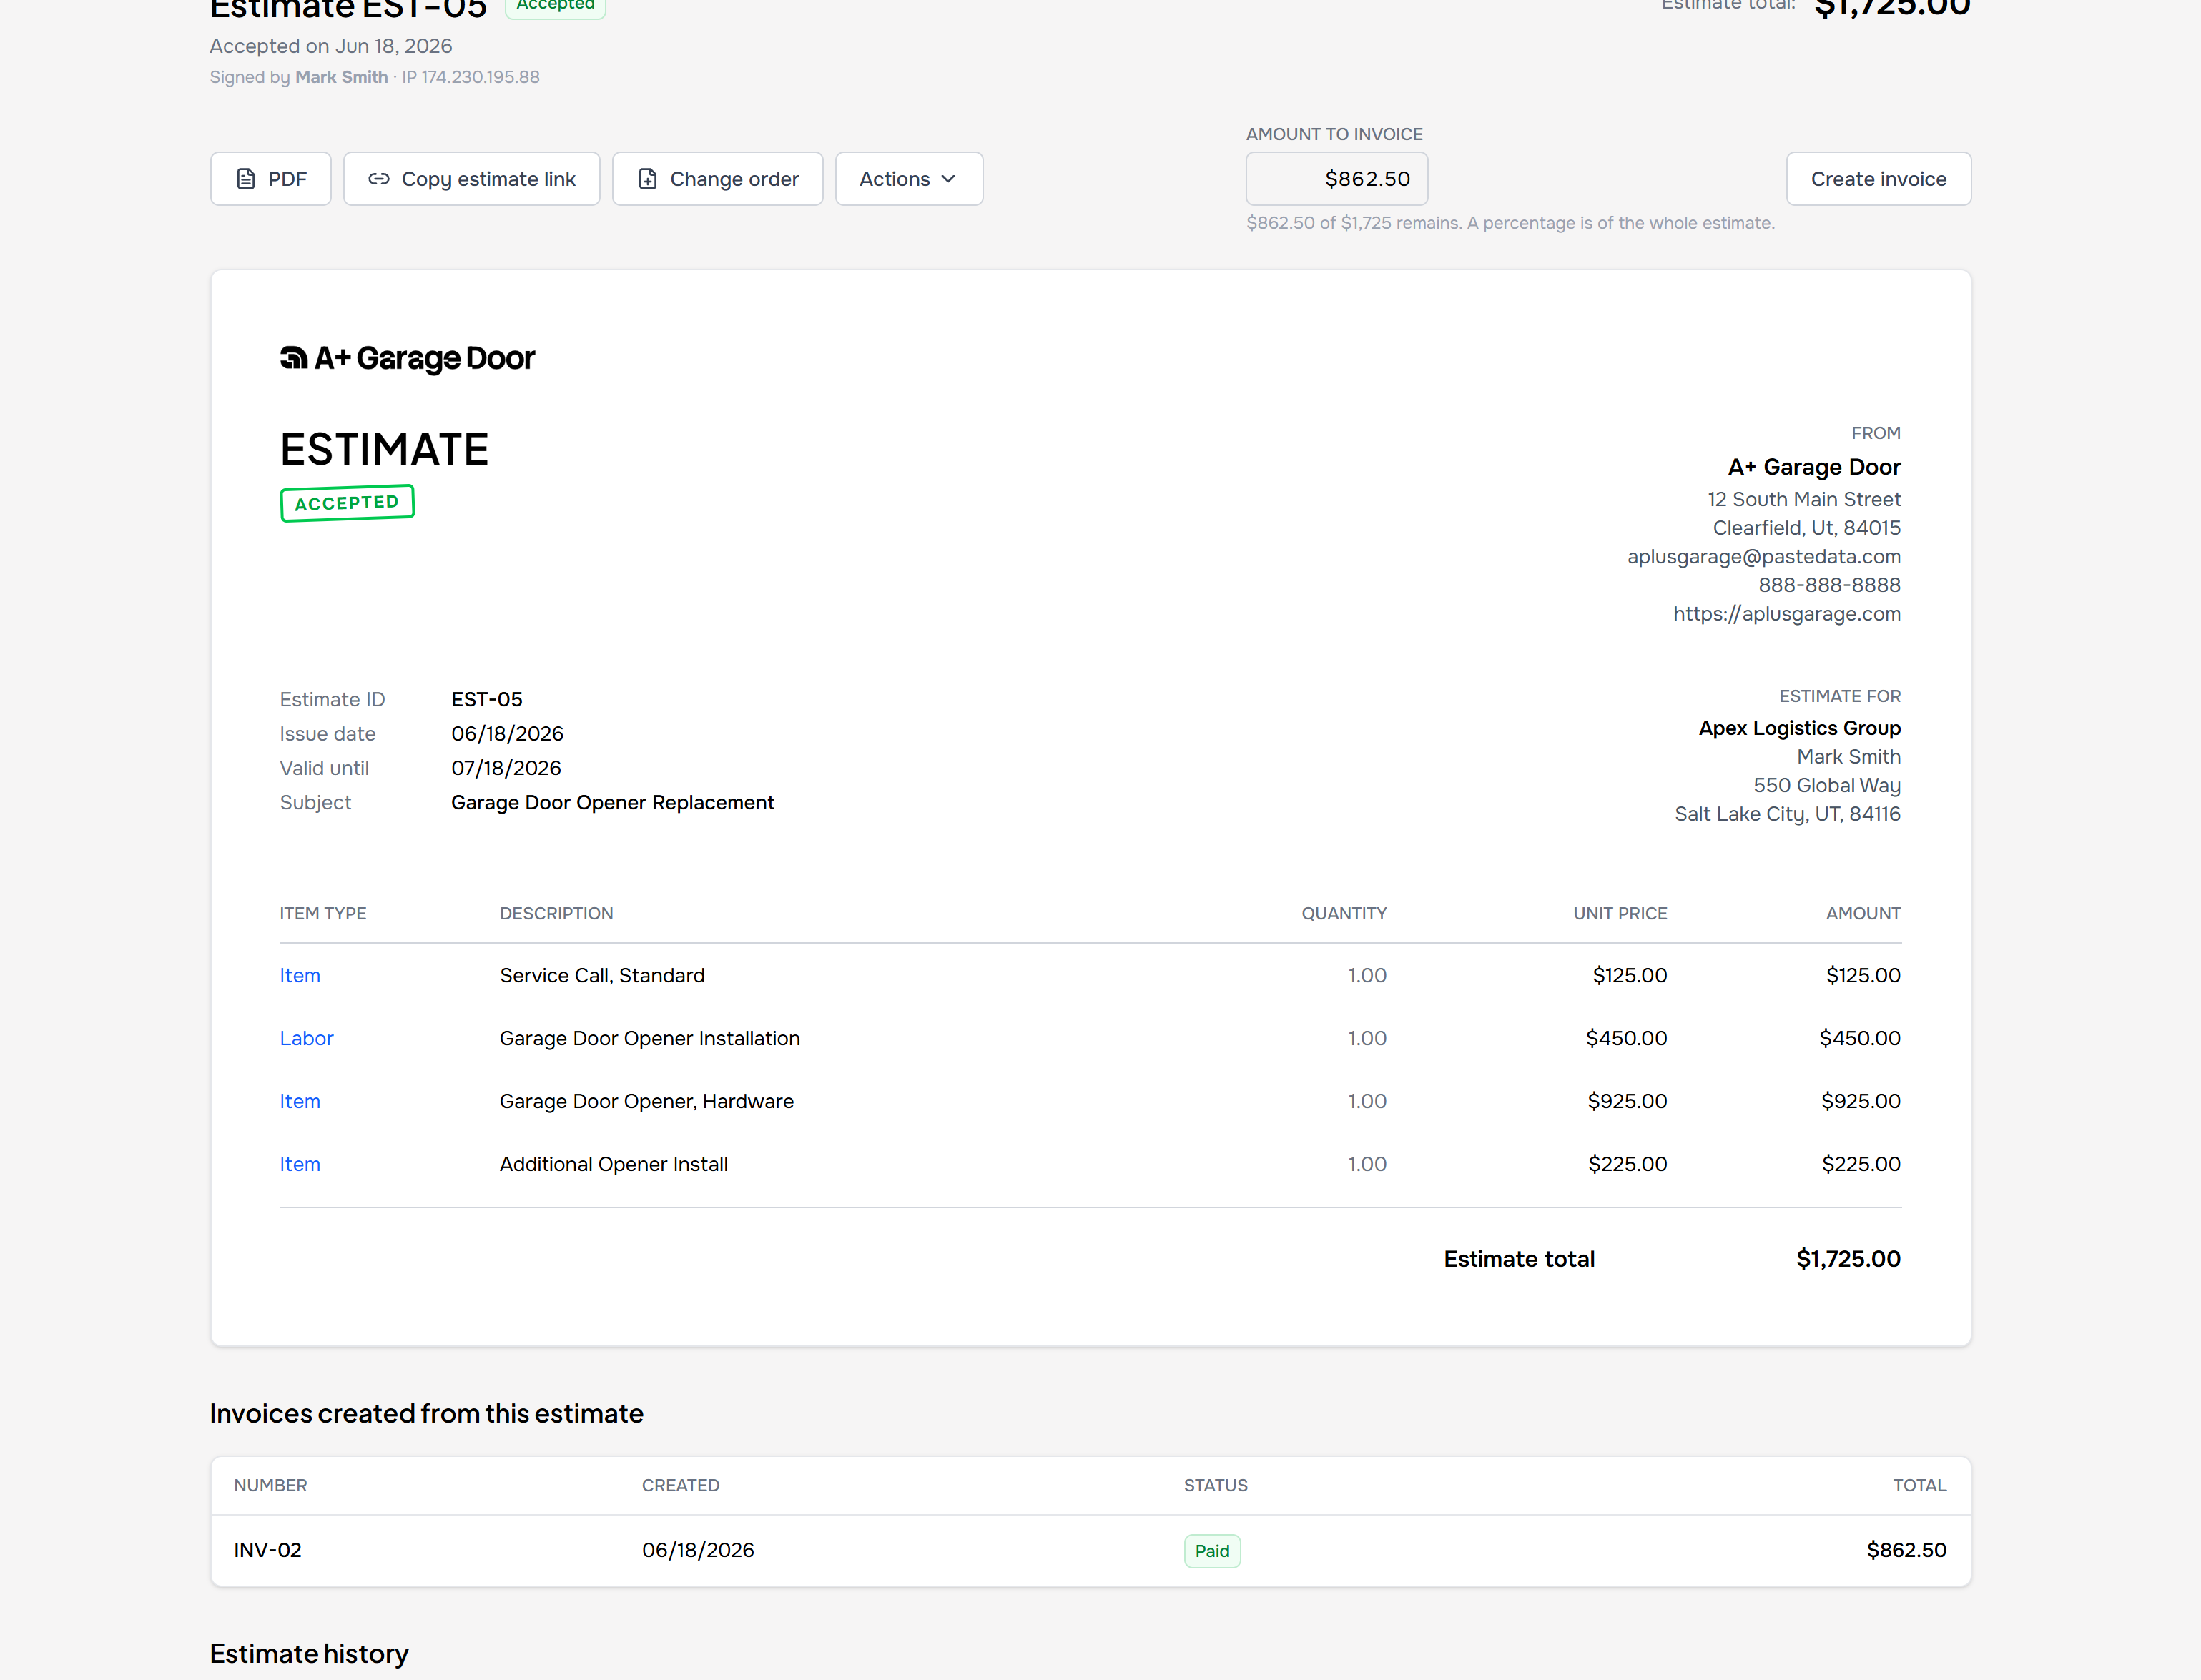Click the EST-05 estimate ID value
Image resolution: width=2201 pixels, height=1680 pixels.
click(487, 699)
